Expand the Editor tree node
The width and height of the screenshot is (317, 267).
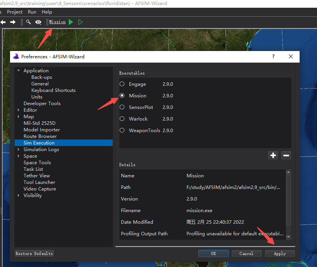[19, 110]
